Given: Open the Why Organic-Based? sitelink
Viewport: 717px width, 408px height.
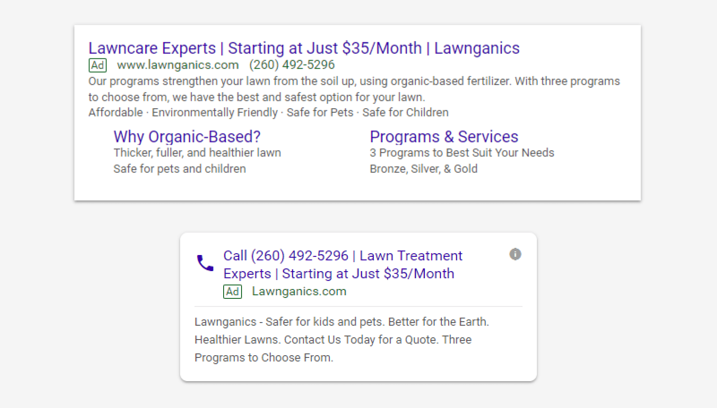Looking at the screenshot, I should (186, 136).
